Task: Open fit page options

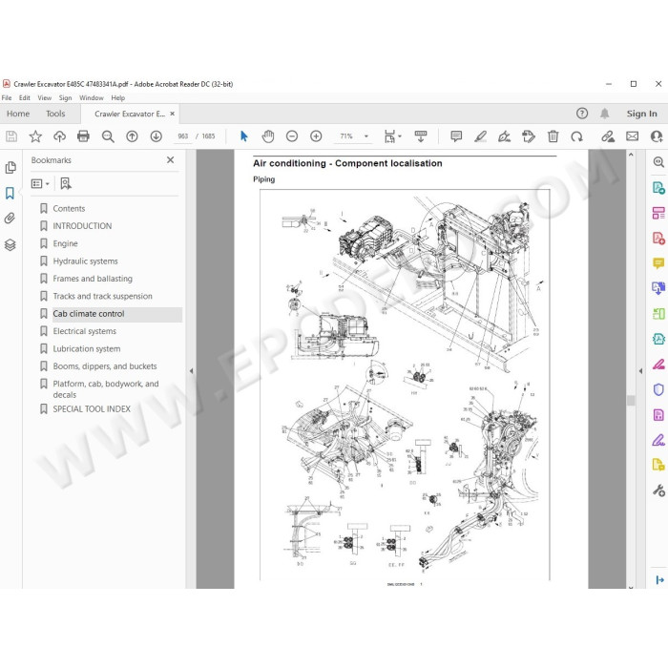Action: tap(392, 136)
